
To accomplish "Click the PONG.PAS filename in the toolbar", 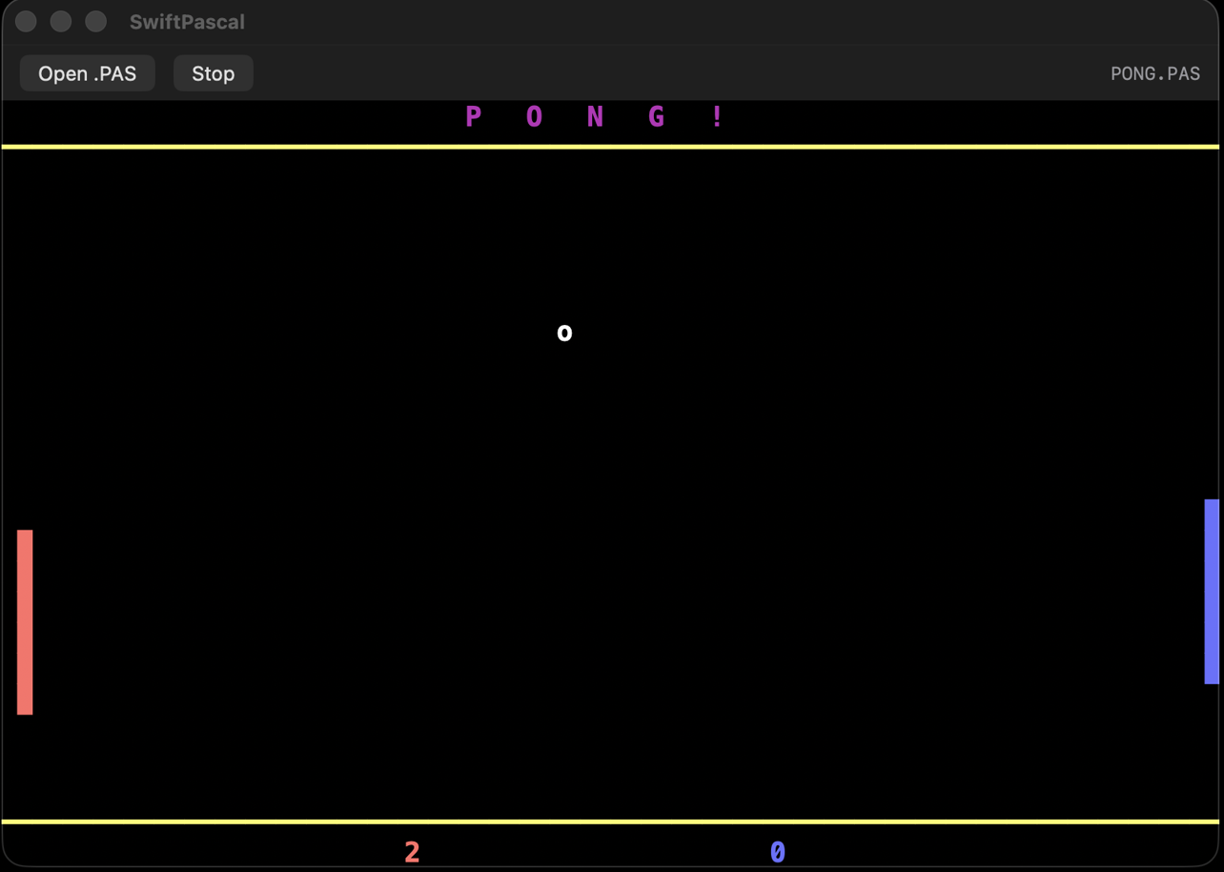I will click(x=1154, y=72).
